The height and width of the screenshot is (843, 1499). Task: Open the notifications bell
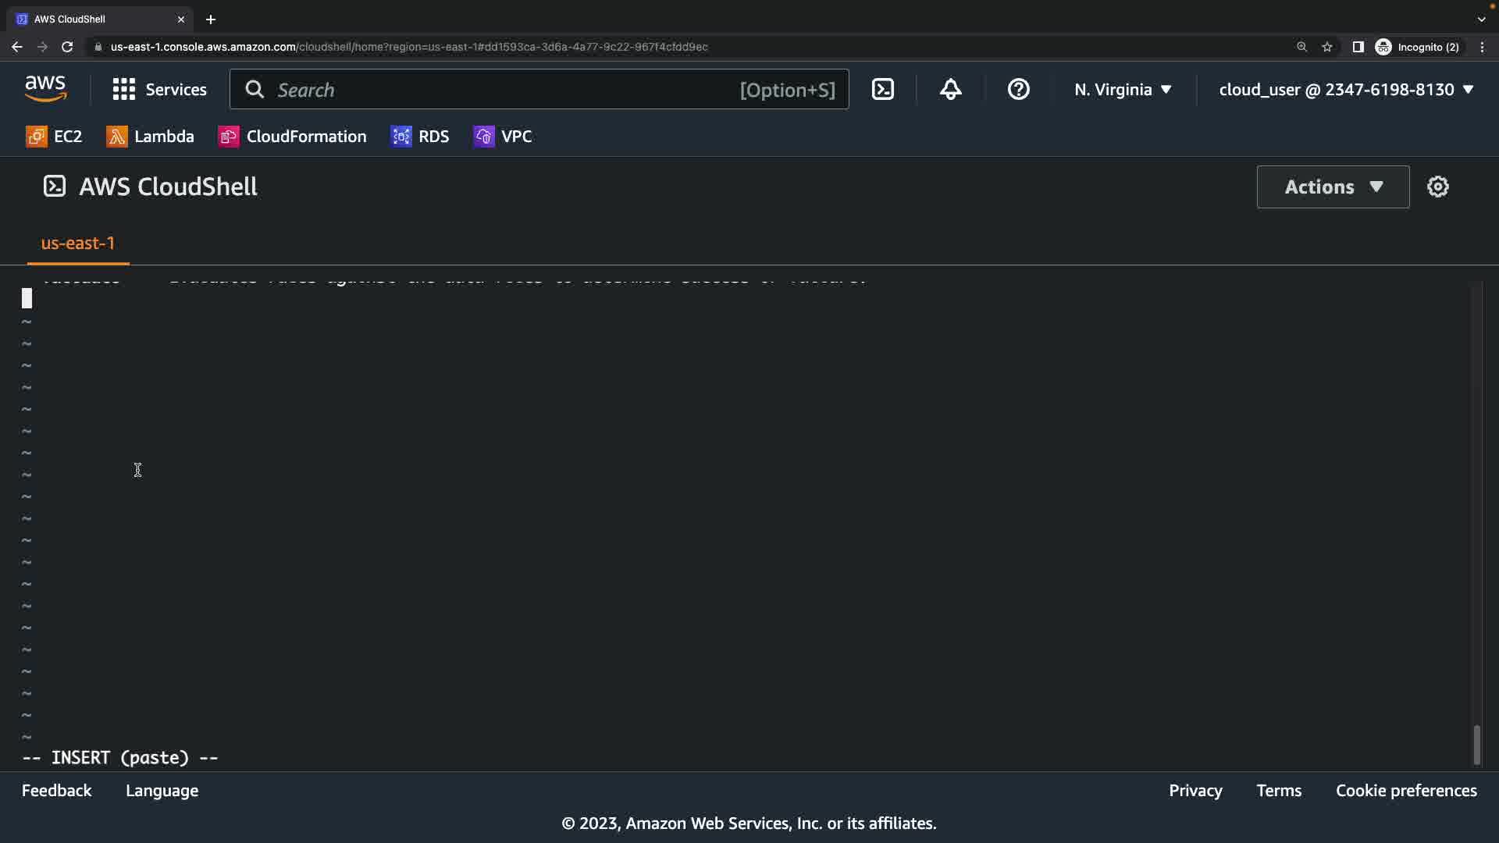(x=950, y=90)
